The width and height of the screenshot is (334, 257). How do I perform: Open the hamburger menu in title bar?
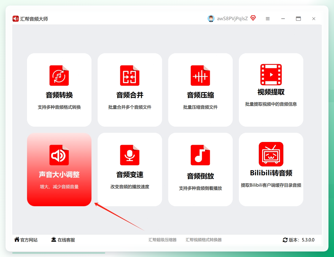click(268, 19)
